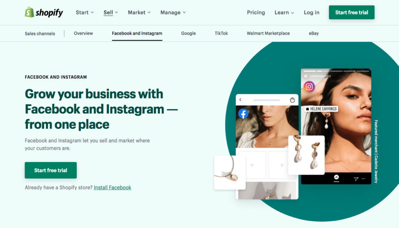
Task: Open the Sell dropdown menu
Action: 111,12
